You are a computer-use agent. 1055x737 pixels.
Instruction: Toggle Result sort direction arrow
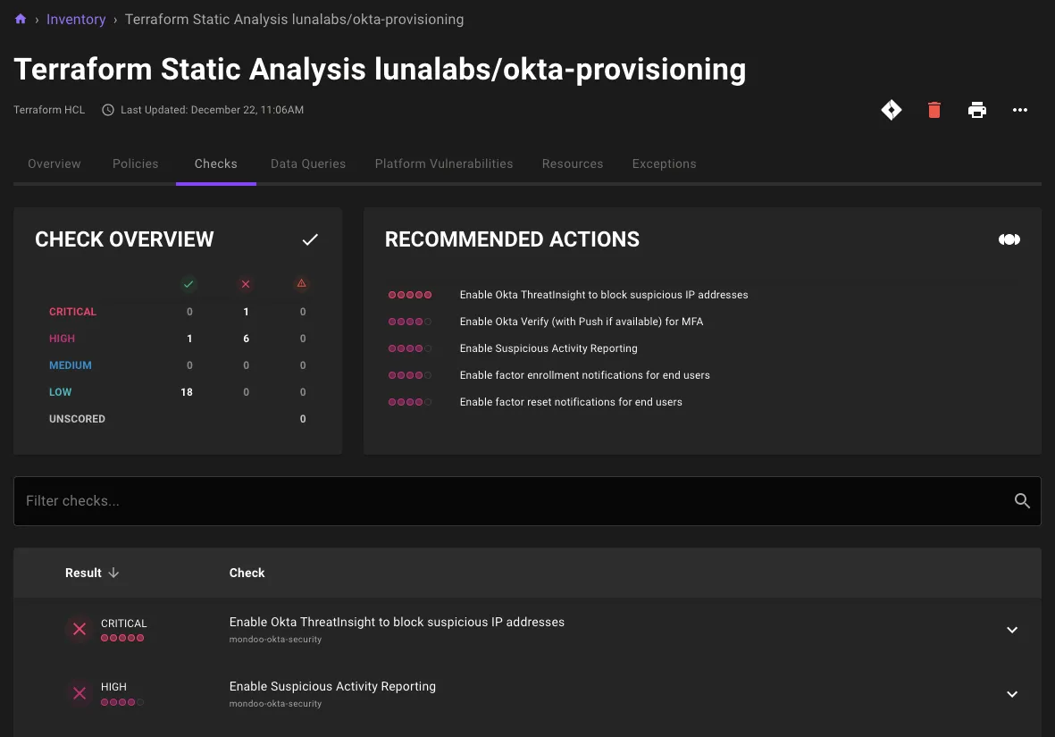113,573
